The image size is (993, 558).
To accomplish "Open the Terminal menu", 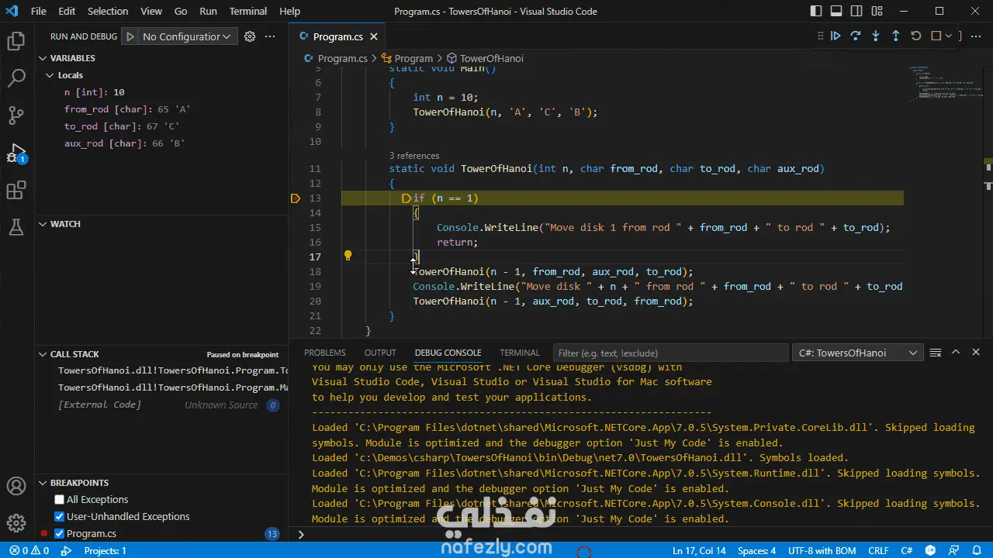I will point(248,11).
